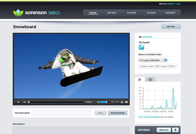The image size is (196, 134).
Task: Switch to the info tab
Action: [x=150, y=79]
